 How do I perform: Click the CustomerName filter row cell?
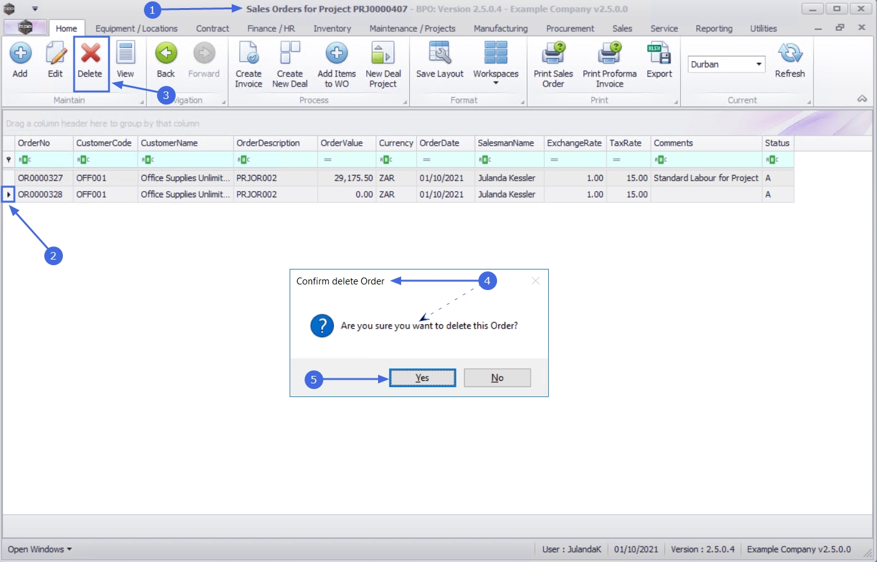(x=186, y=160)
